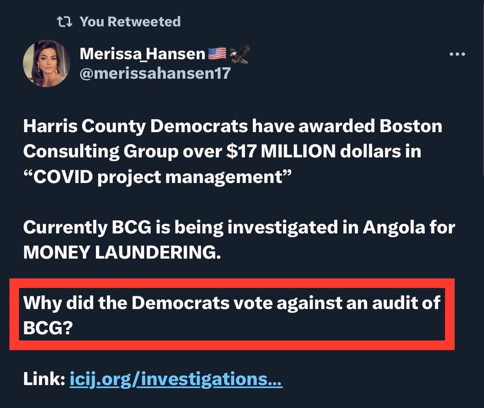Click the "Link:" label text
484x408 pixels.
(x=44, y=379)
